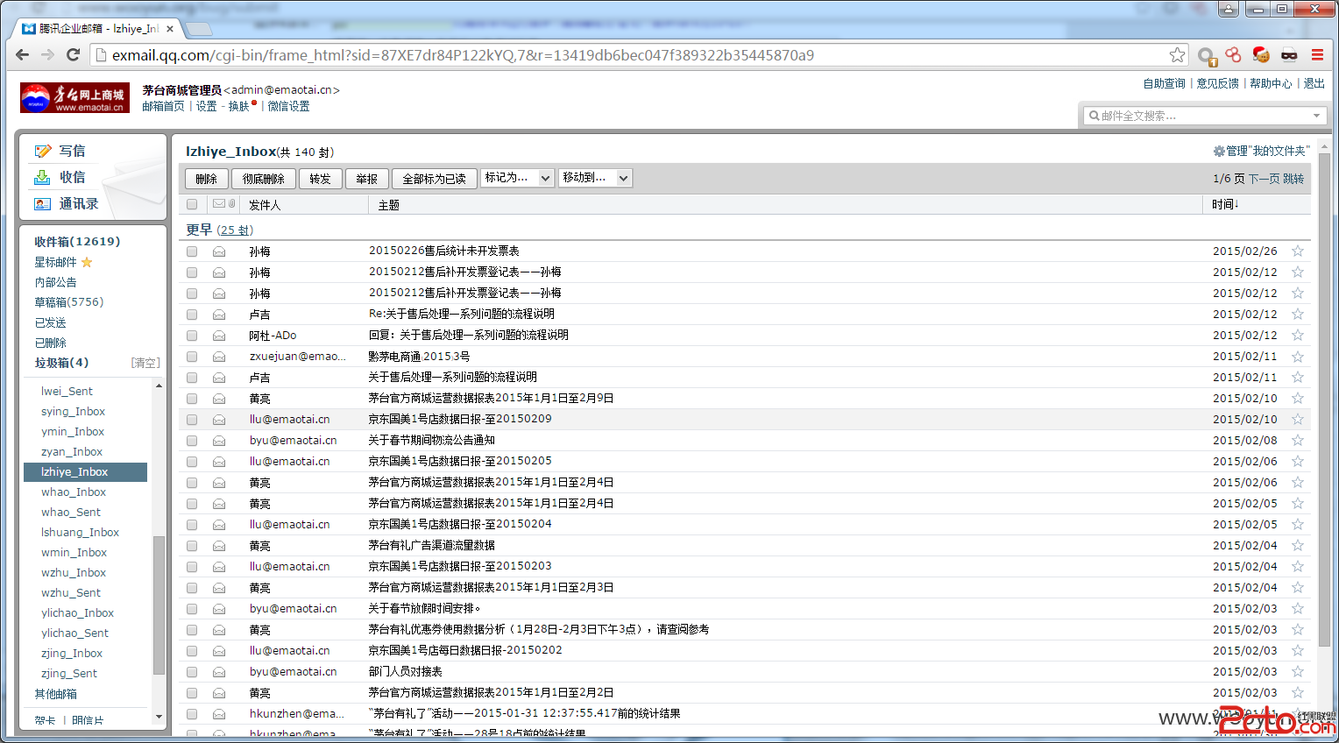
Task: Bookmark page with the star icon
Action: tap(1177, 55)
